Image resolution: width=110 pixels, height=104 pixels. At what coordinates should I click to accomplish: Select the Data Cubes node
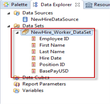tap(36, 78)
